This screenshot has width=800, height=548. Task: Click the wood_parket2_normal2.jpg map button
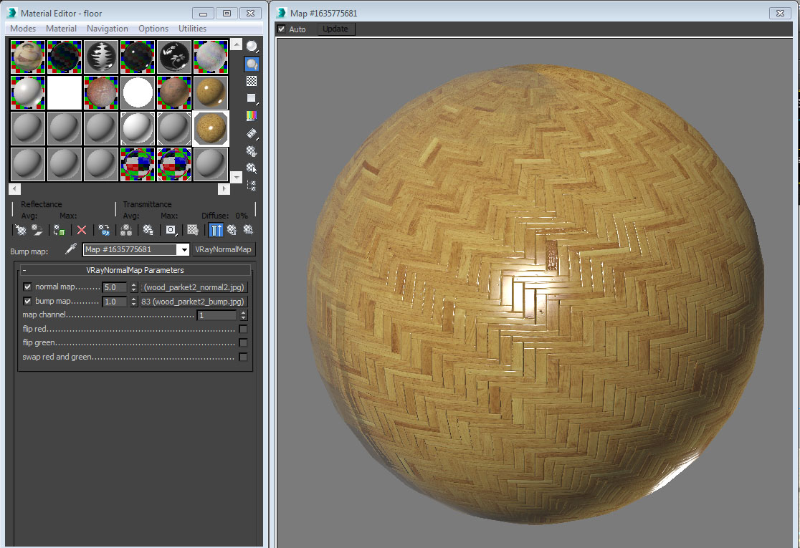pos(195,287)
